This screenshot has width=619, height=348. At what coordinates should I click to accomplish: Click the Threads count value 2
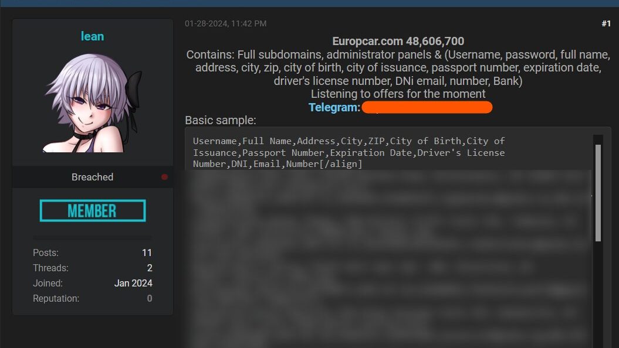click(150, 268)
